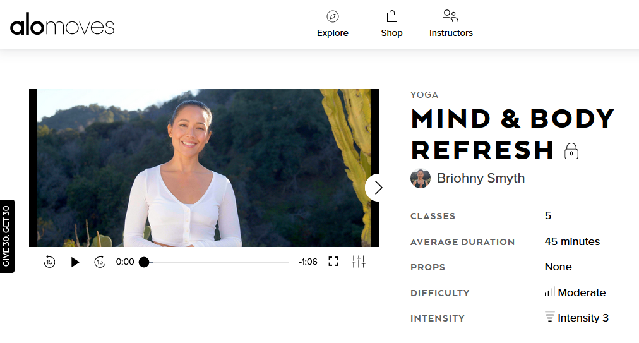Click Briohny Smyth avatar thumbnail
Viewport: 639px width, 343px height.
pos(421,178)
